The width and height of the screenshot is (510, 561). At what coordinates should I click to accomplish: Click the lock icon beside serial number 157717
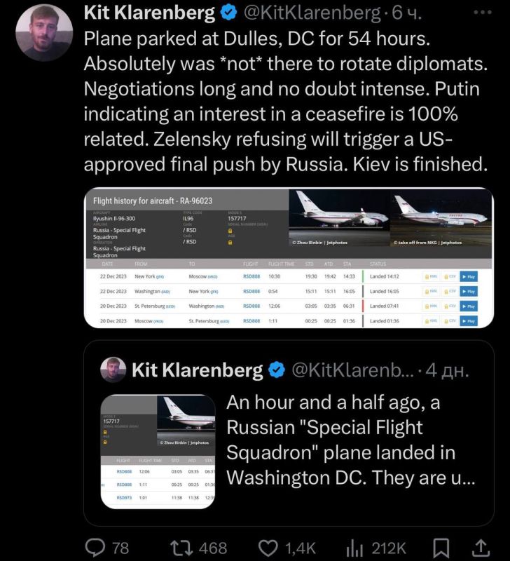pos(230,231)
